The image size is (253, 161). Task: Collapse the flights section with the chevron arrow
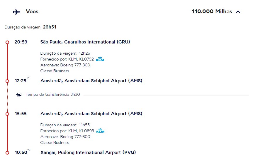click(x=238, y=12)
